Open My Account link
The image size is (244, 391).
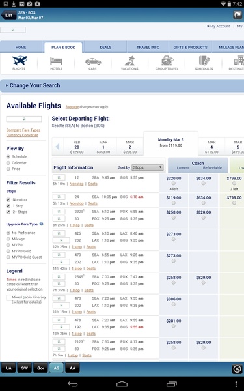220,26
